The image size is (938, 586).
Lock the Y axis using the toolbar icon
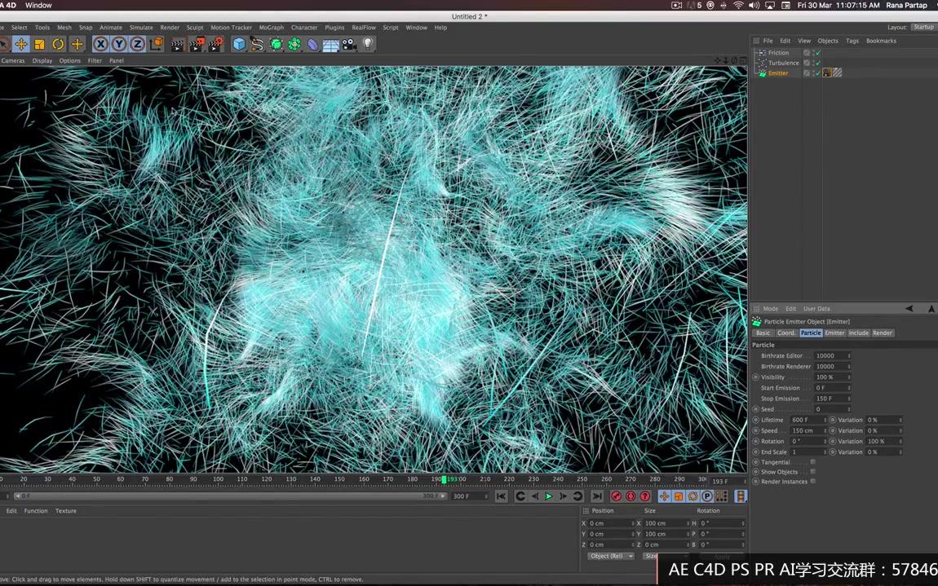(x=119, y=44)
